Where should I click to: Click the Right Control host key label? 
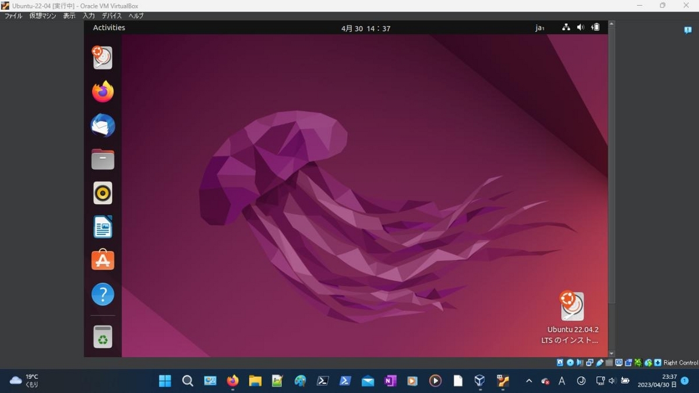coord(680,363)
